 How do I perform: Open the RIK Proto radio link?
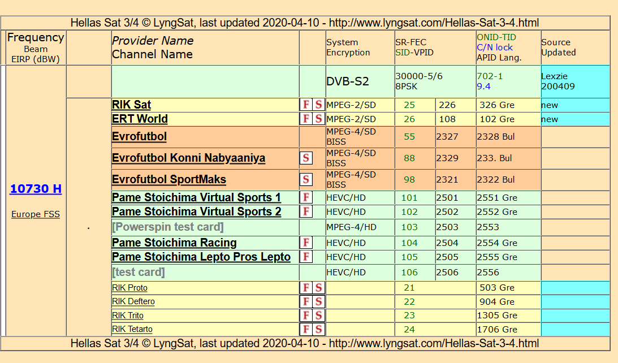pyautogui.click(x=129, y=288)
